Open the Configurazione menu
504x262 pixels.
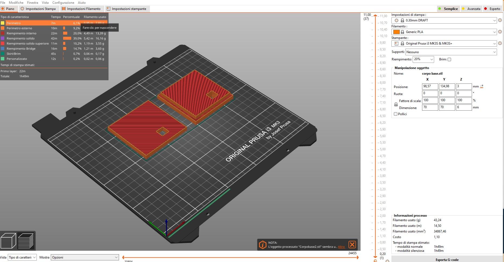pos(63,3)
